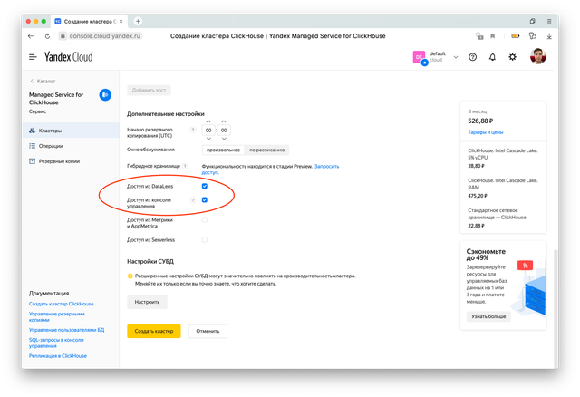This screenshot has width=580, height=397.
Task: Click the browser reload page icon
Action: pyautogui.click(x=45, y=35)
